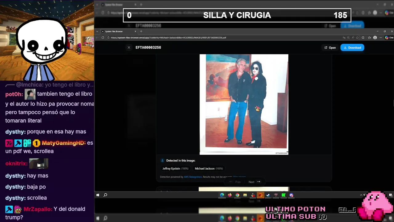Click pot0h's username in chat
The width and height of the screenshot is (394, 222).
coord(14,94)
